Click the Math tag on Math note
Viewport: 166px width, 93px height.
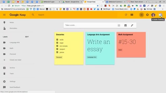(x=120, y=50)
